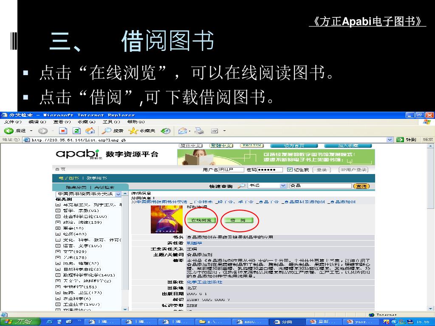Click the category tree scroll up arrow
The height and width of the screenshot is (326, 435).
[x=125, y=194]
